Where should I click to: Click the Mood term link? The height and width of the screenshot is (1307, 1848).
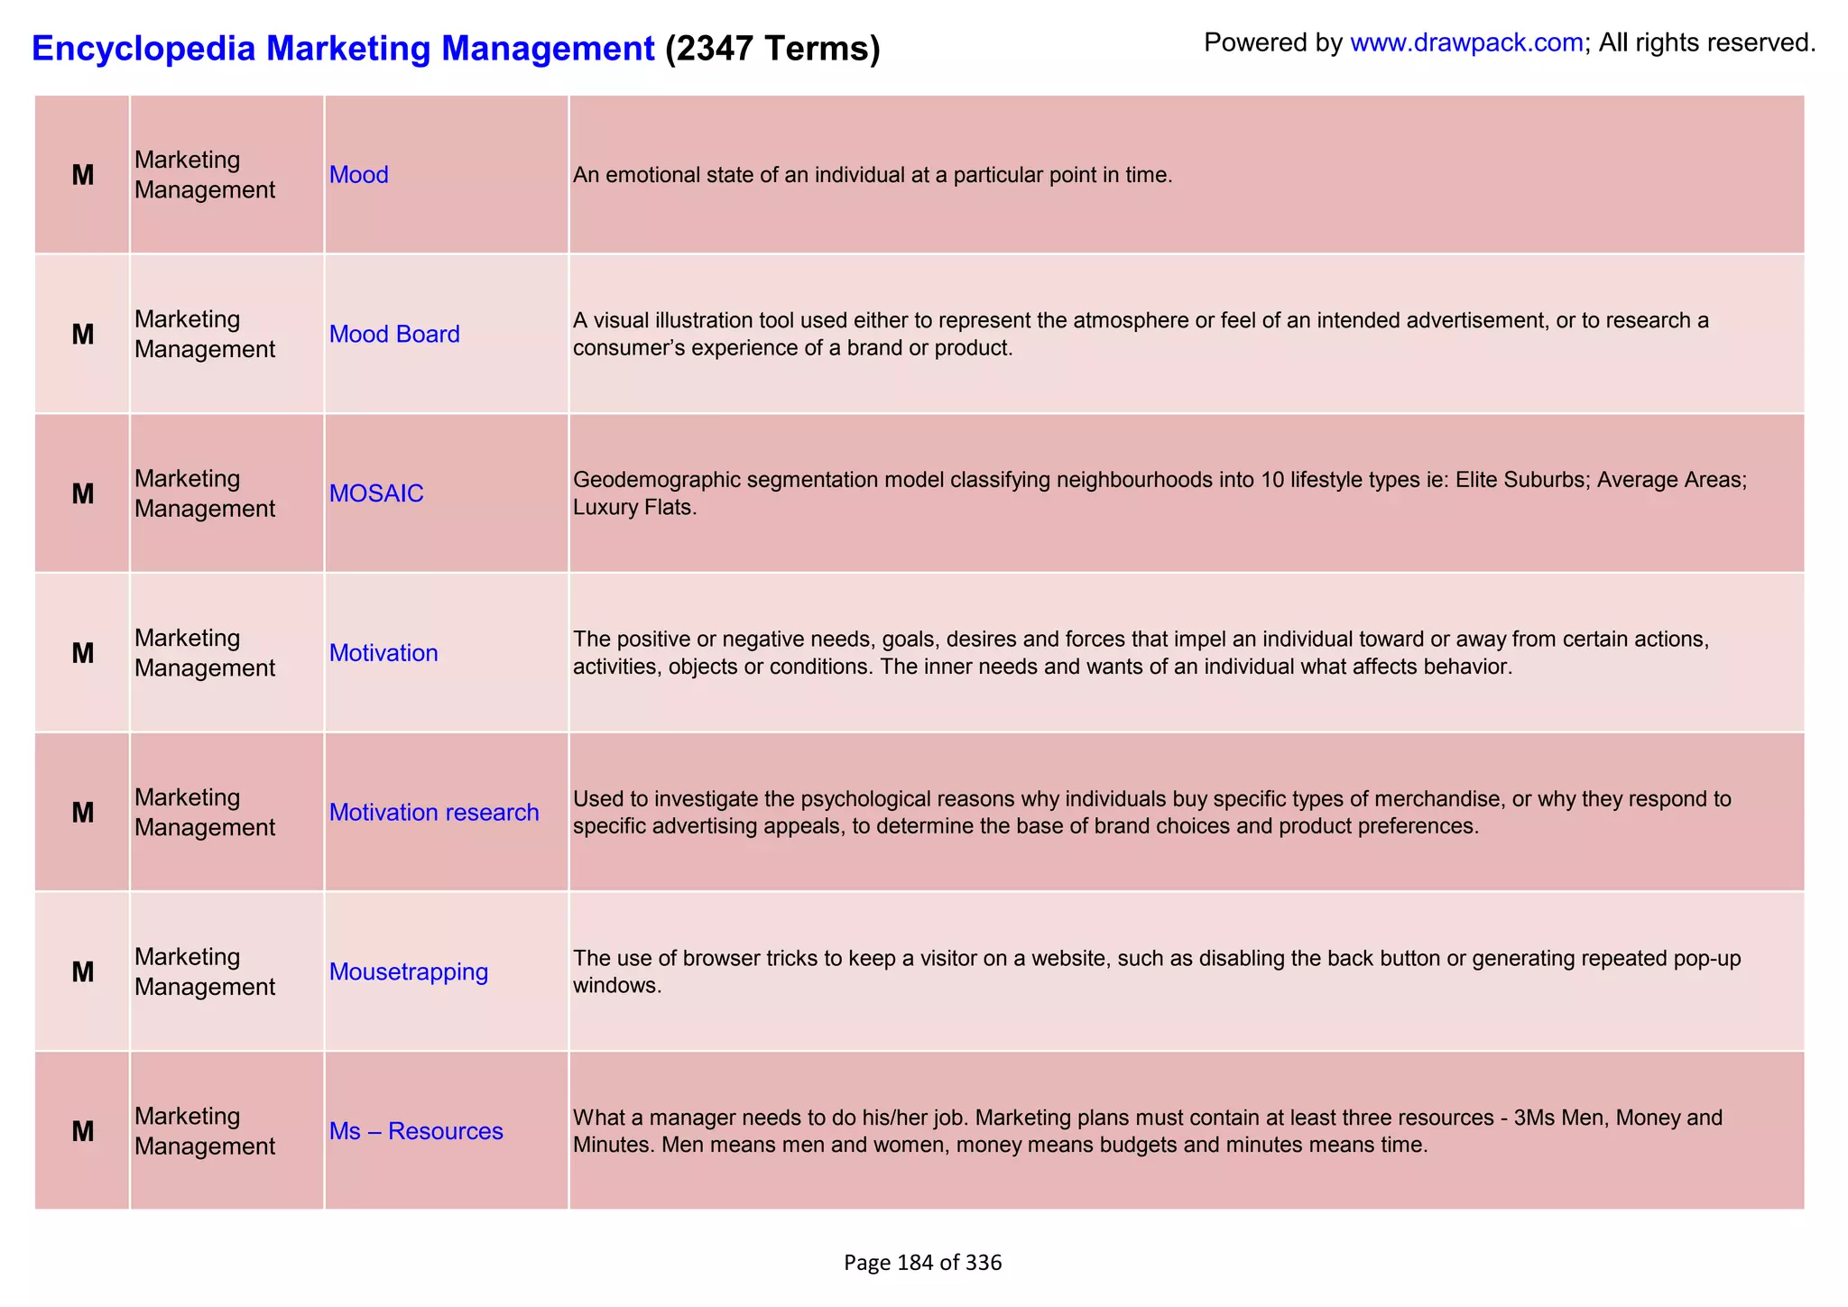pos(358,175)
